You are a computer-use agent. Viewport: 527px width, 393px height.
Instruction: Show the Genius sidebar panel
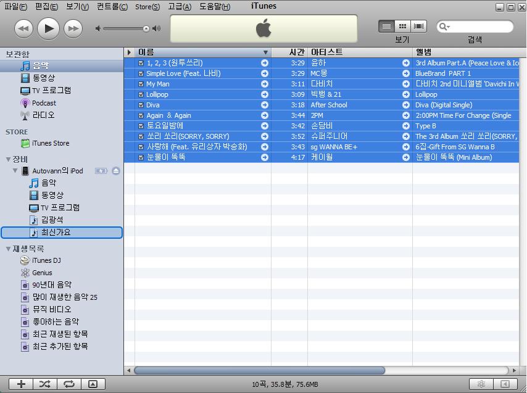505,384
